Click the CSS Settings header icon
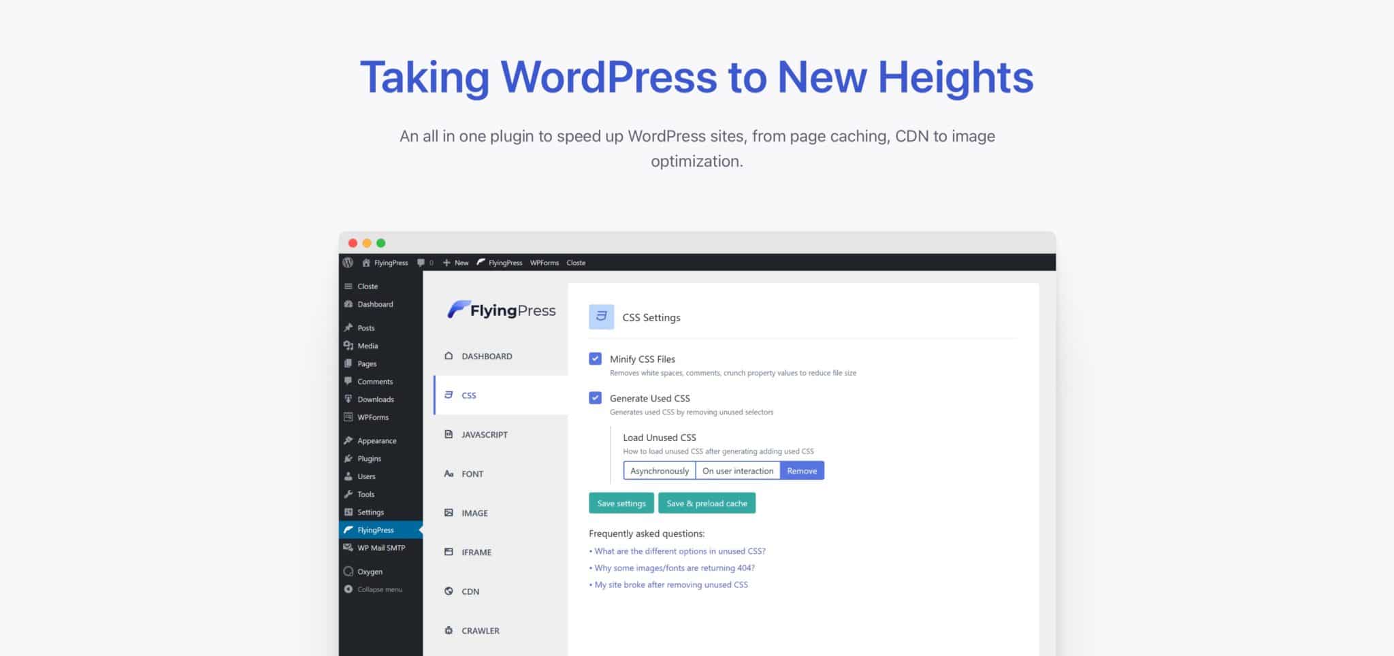Screen dimensions: 1394x656 [601, 317]
